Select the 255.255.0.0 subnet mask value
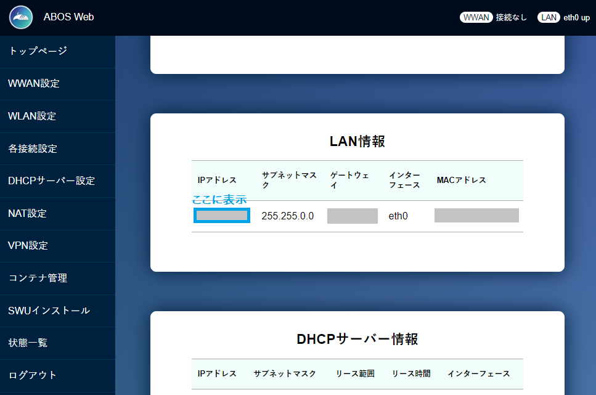The height and width of the screenshot is (395, 596). tap(288, 216)
